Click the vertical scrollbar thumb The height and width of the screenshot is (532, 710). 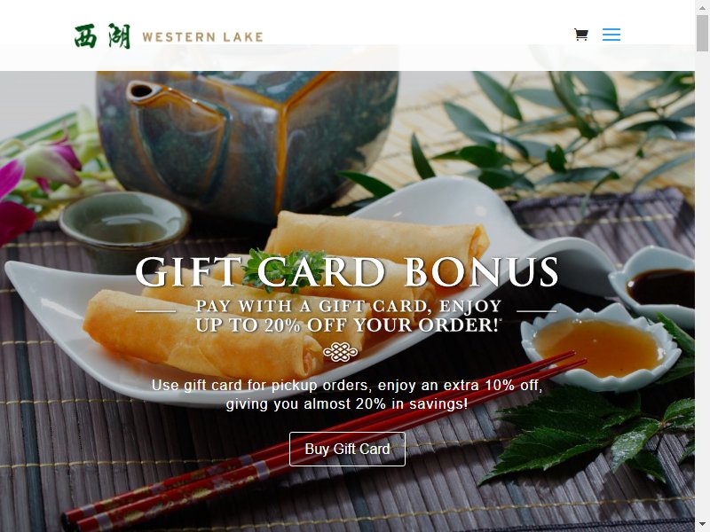click(702, 33)
